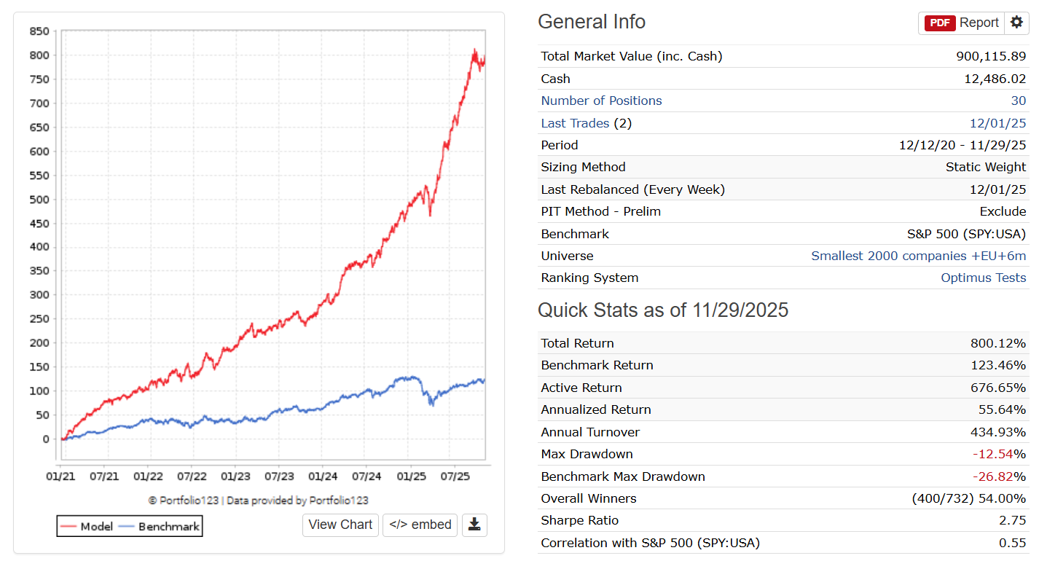Open the Number of Positions link
1039x561 pixels.
click(601, 101)
